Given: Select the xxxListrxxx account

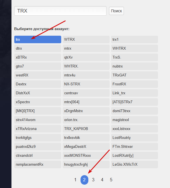Looking at the screenshot, I should point(134,129).
